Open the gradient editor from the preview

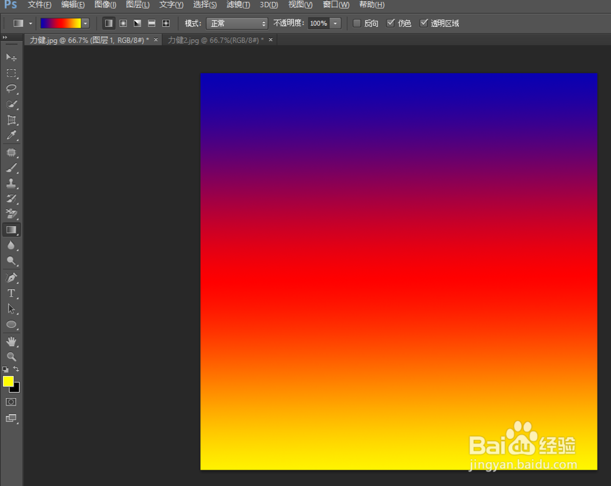(60, 23)
